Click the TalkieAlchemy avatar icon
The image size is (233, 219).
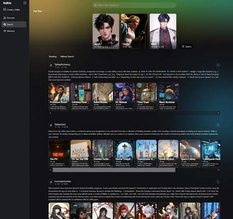[x=51, y=65]
